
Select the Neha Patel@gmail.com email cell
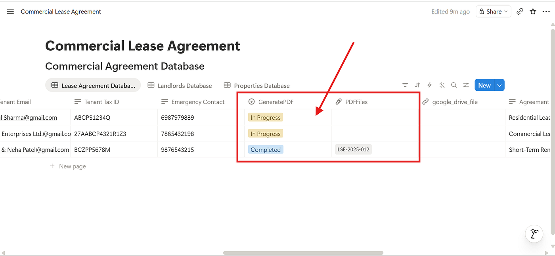[35, 150]
